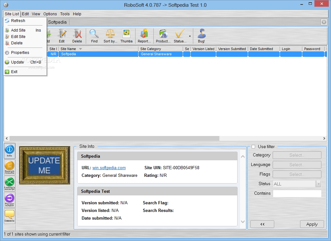Click the Version Listed column header
Image resolution: width=331 pixels, height=241 pixels.
(203, 49)
